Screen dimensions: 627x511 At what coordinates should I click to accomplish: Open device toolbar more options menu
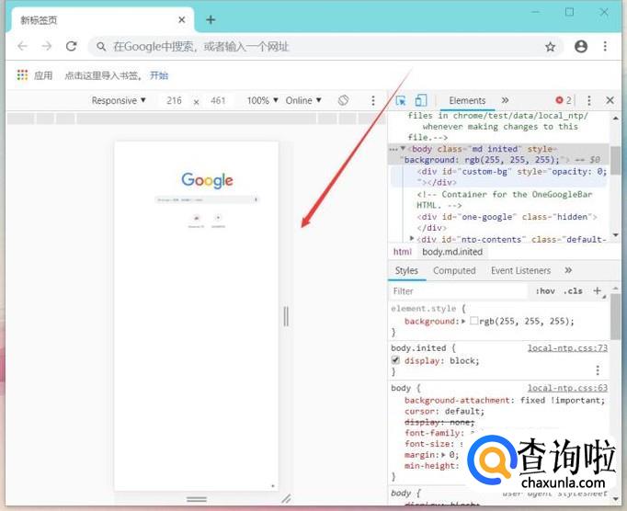pyautogui.click(x=373, y=100)
